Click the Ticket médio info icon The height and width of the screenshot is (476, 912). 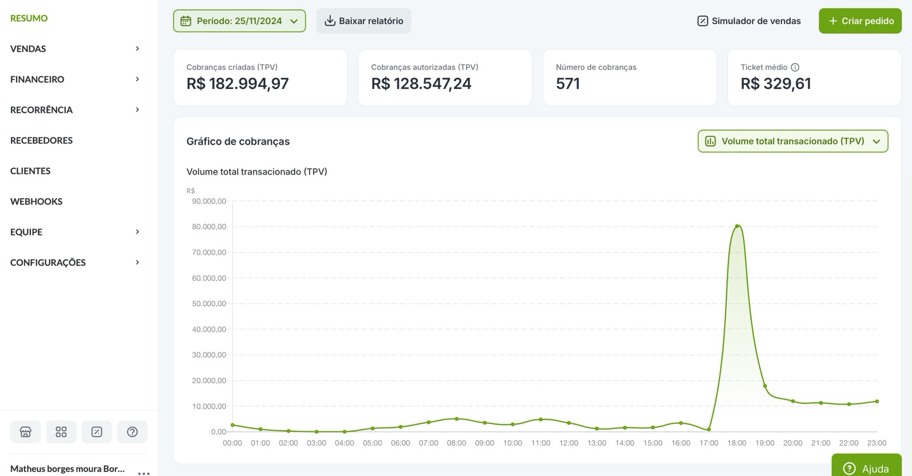(795, 67)
